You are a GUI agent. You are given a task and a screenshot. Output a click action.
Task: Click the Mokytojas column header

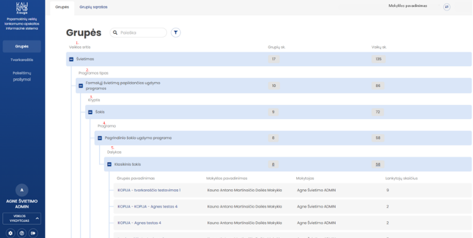point(305,179)
